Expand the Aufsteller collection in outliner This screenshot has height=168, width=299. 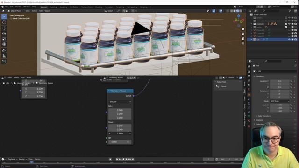pyautogui.click(x=251, y=24)
